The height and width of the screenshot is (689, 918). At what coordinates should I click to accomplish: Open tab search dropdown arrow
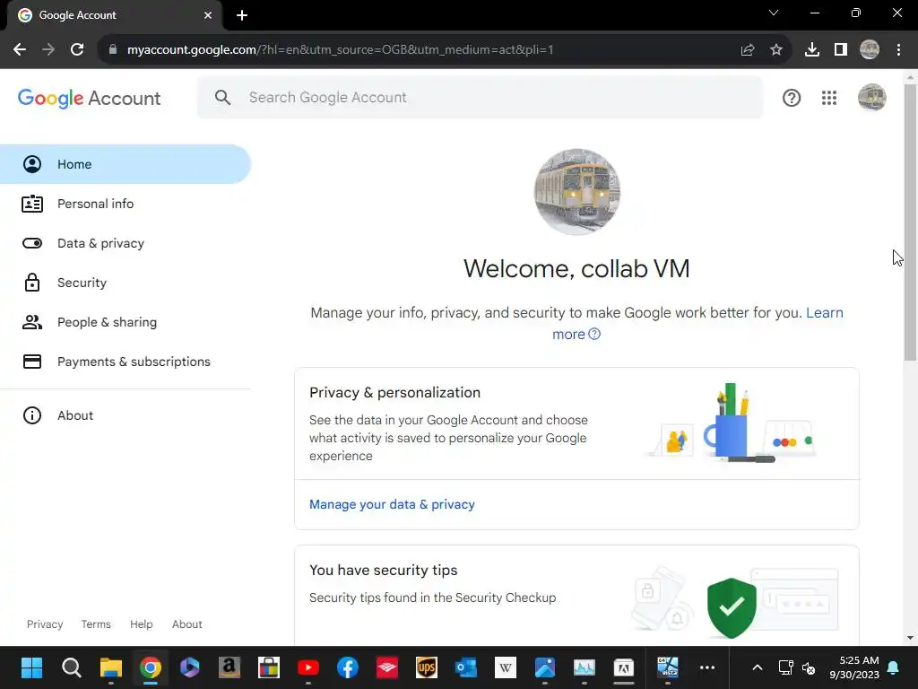click(774, 13)
